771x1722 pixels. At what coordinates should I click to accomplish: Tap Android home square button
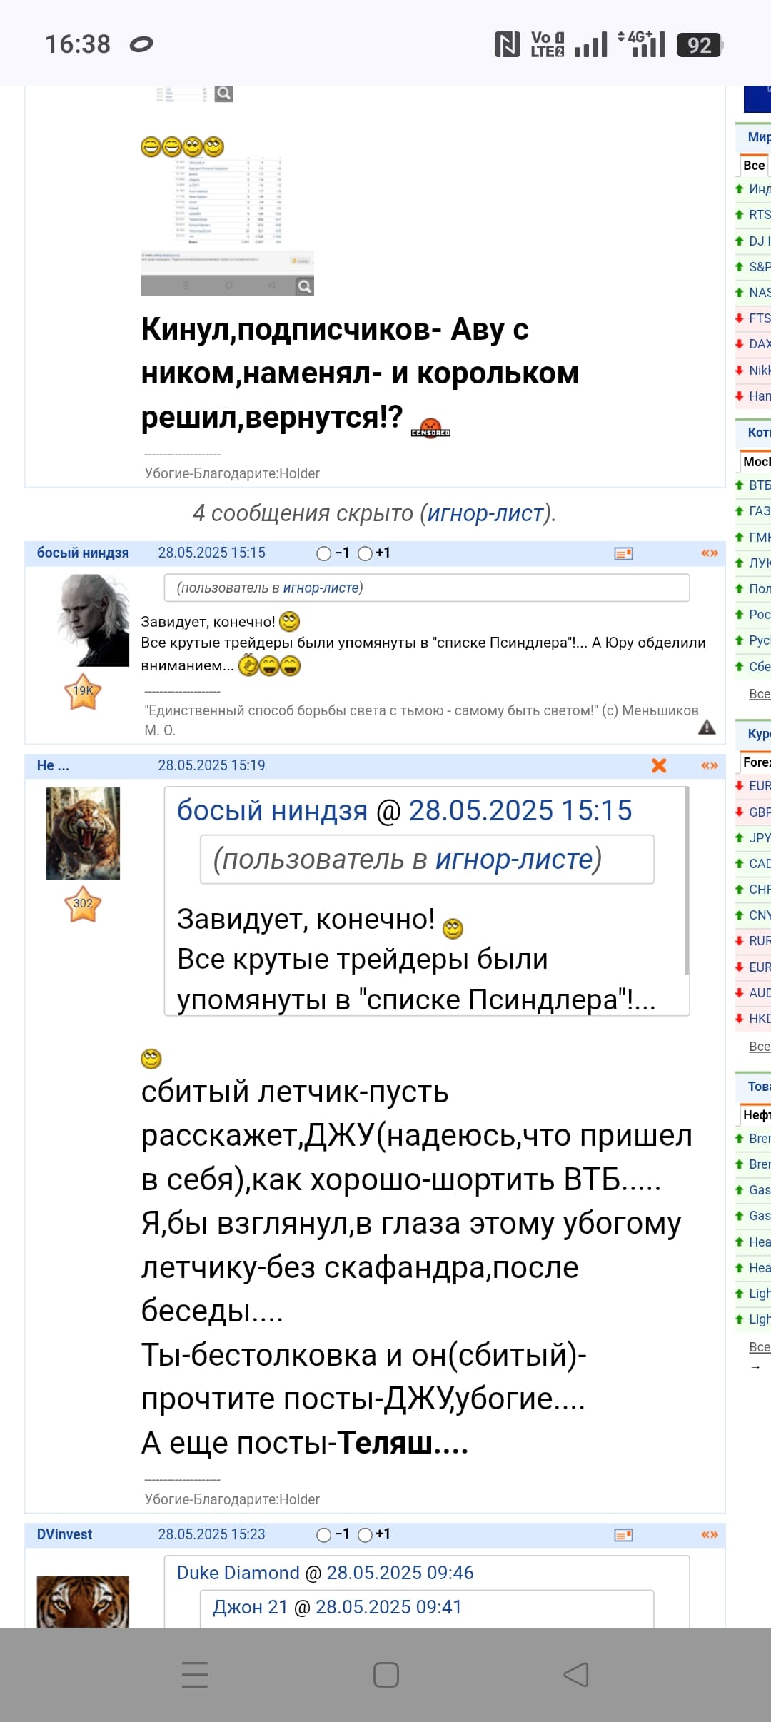pyautogui.click(x=386, y=1674)
